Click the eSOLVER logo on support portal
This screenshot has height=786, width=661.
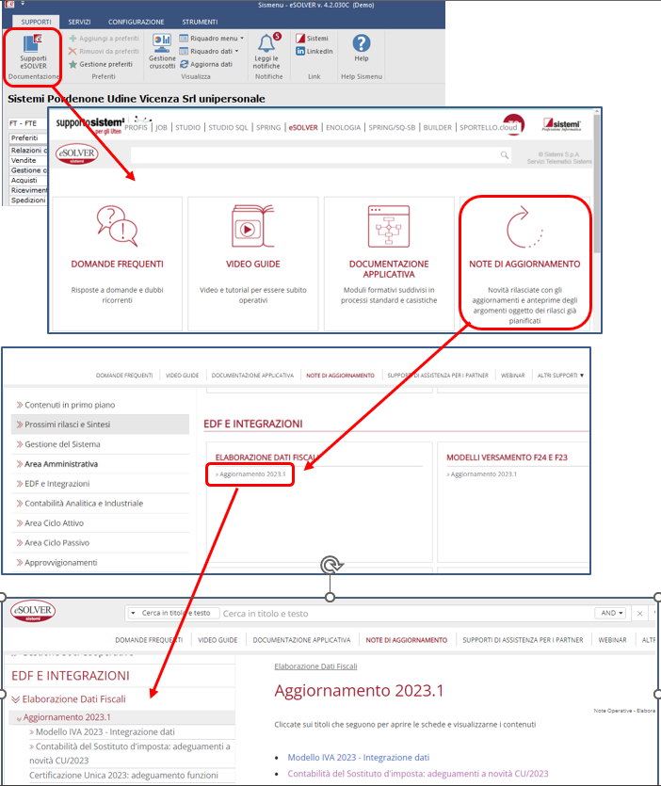pyautogui.click(x=76, y=153)
